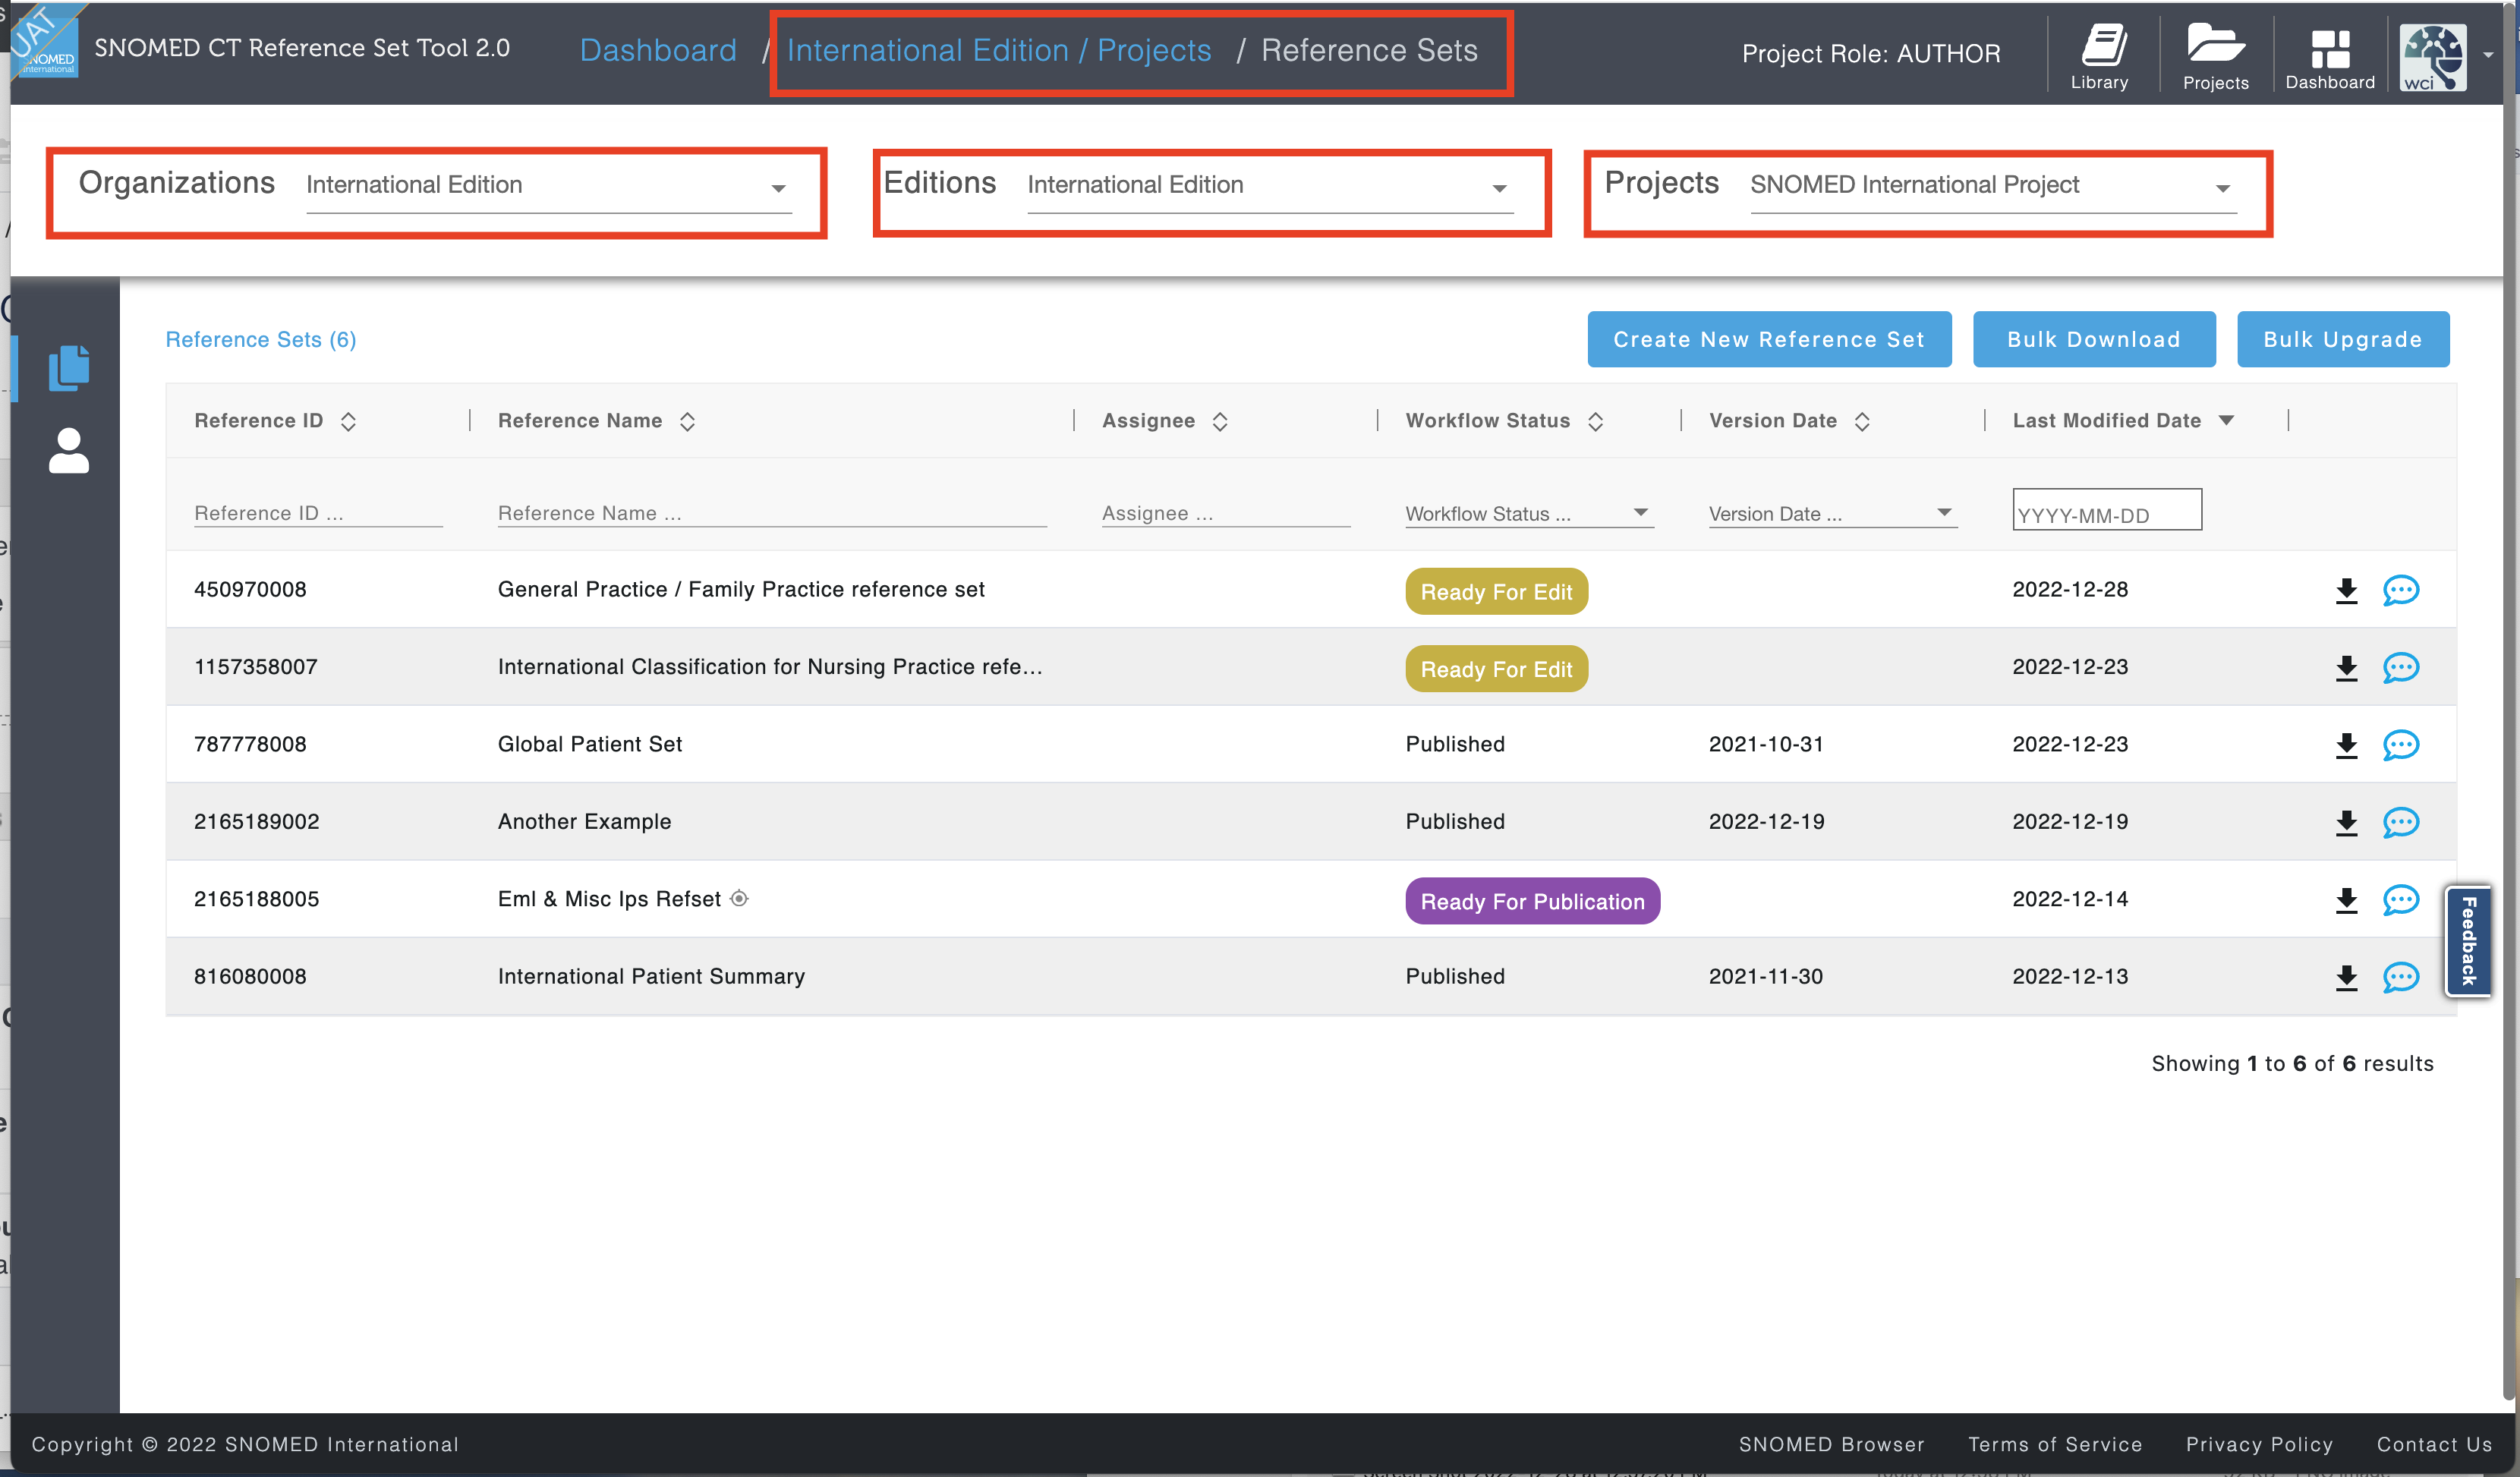This screenshot has width=2520, height=1477.
Task: Open Privacy Policy footer link
Action: click(x=2259, y=1444)
